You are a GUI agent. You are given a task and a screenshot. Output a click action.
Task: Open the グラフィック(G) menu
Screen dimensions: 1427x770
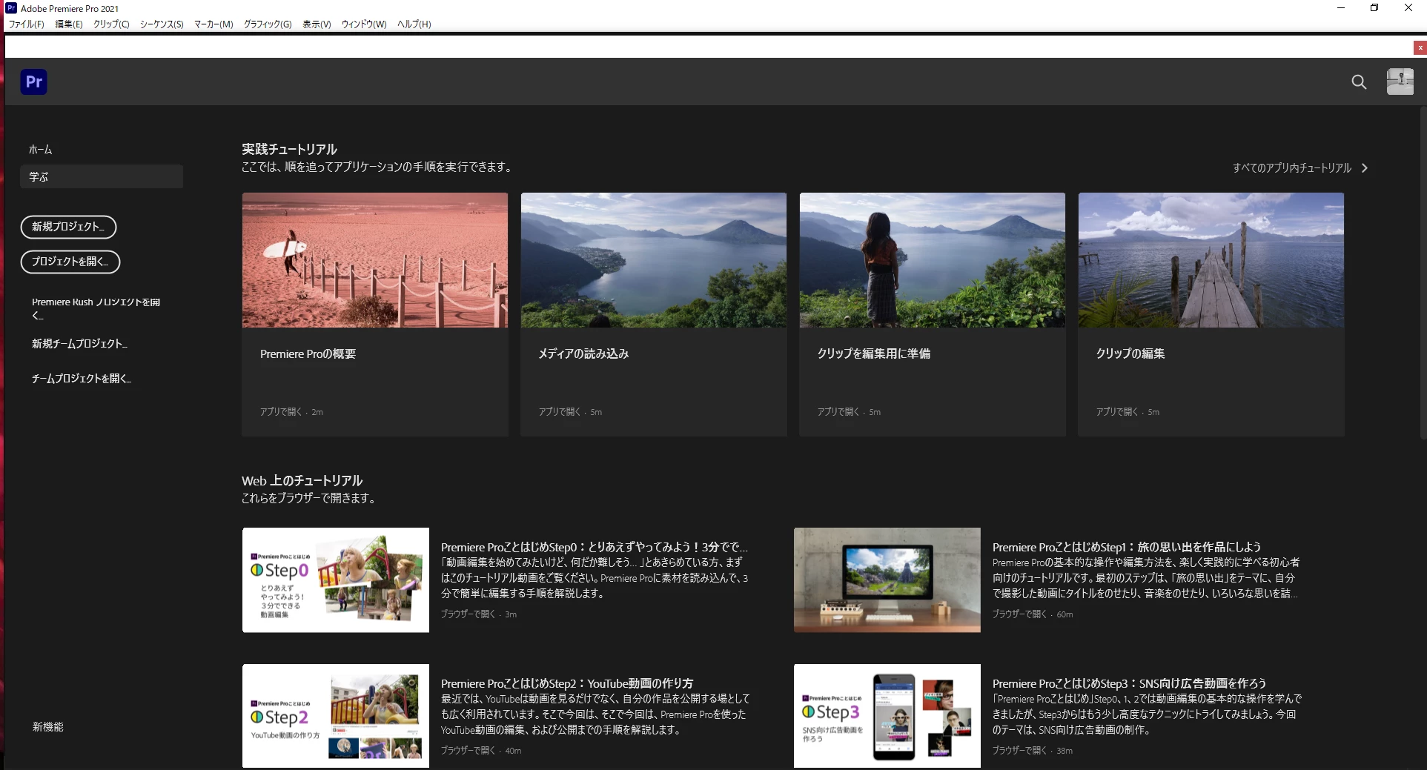point(268,24)
